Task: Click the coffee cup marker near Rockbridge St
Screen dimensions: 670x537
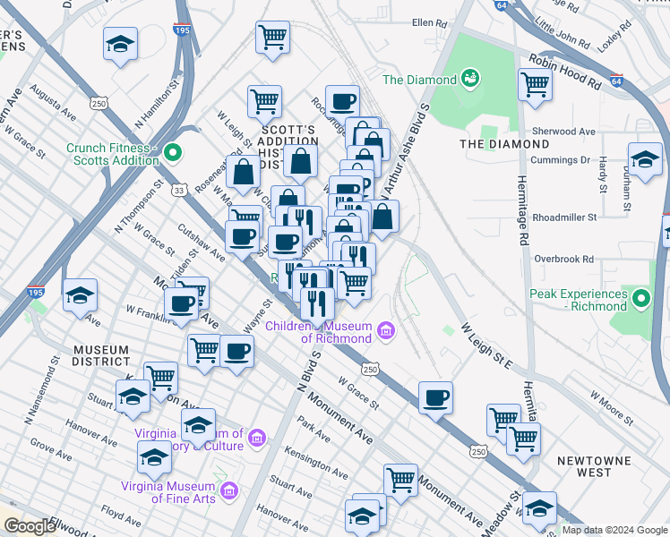Action: pos(342,103)
